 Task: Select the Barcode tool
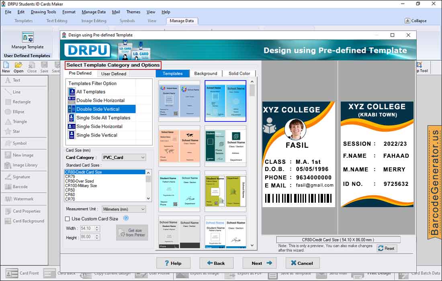click(16, 187)
